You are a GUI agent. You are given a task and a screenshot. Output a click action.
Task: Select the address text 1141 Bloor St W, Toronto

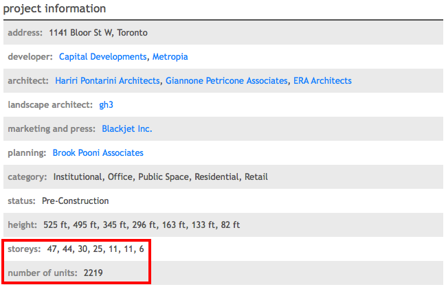click(x=98, y=33)
